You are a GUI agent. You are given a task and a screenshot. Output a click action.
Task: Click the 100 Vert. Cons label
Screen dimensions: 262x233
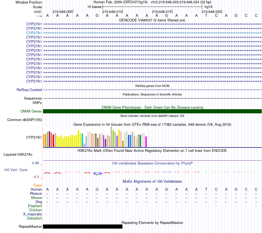(x=15, y=170)
